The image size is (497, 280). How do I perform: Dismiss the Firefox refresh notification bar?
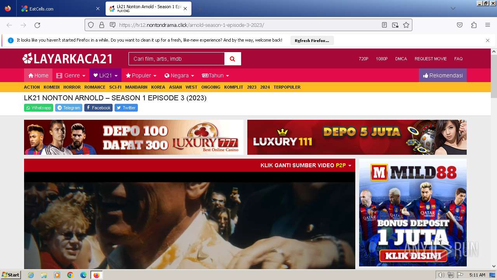[x=488, y=40]
